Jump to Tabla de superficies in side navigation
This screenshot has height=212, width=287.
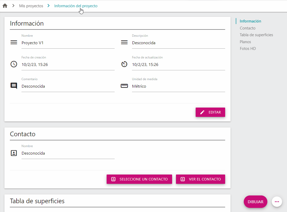pyautogui.click(x=256, y=35)
